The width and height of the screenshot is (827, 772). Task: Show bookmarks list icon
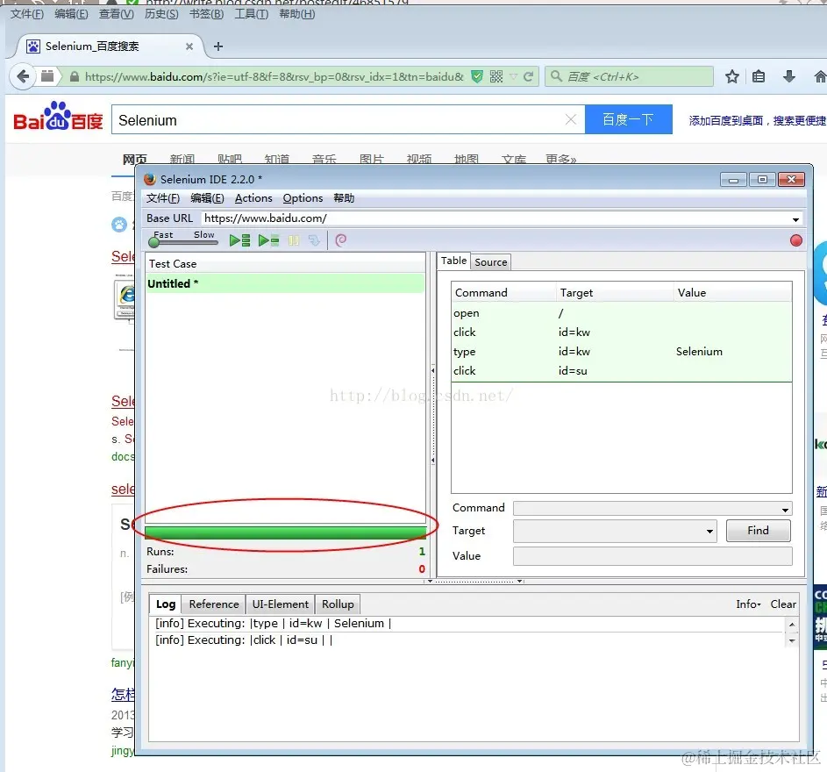(x=759, y=77)
